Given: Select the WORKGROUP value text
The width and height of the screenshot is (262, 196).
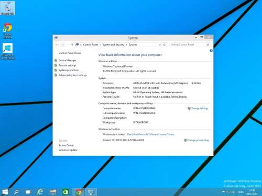Looking at the screenshot, I should [140, 122].
